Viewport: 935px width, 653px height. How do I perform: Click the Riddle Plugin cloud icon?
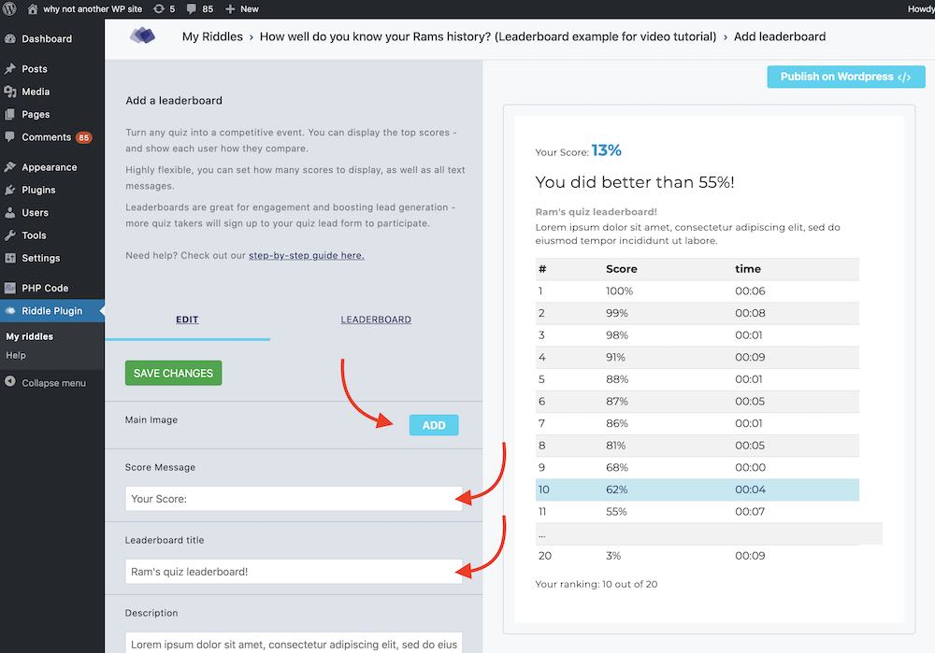(10, 311)
